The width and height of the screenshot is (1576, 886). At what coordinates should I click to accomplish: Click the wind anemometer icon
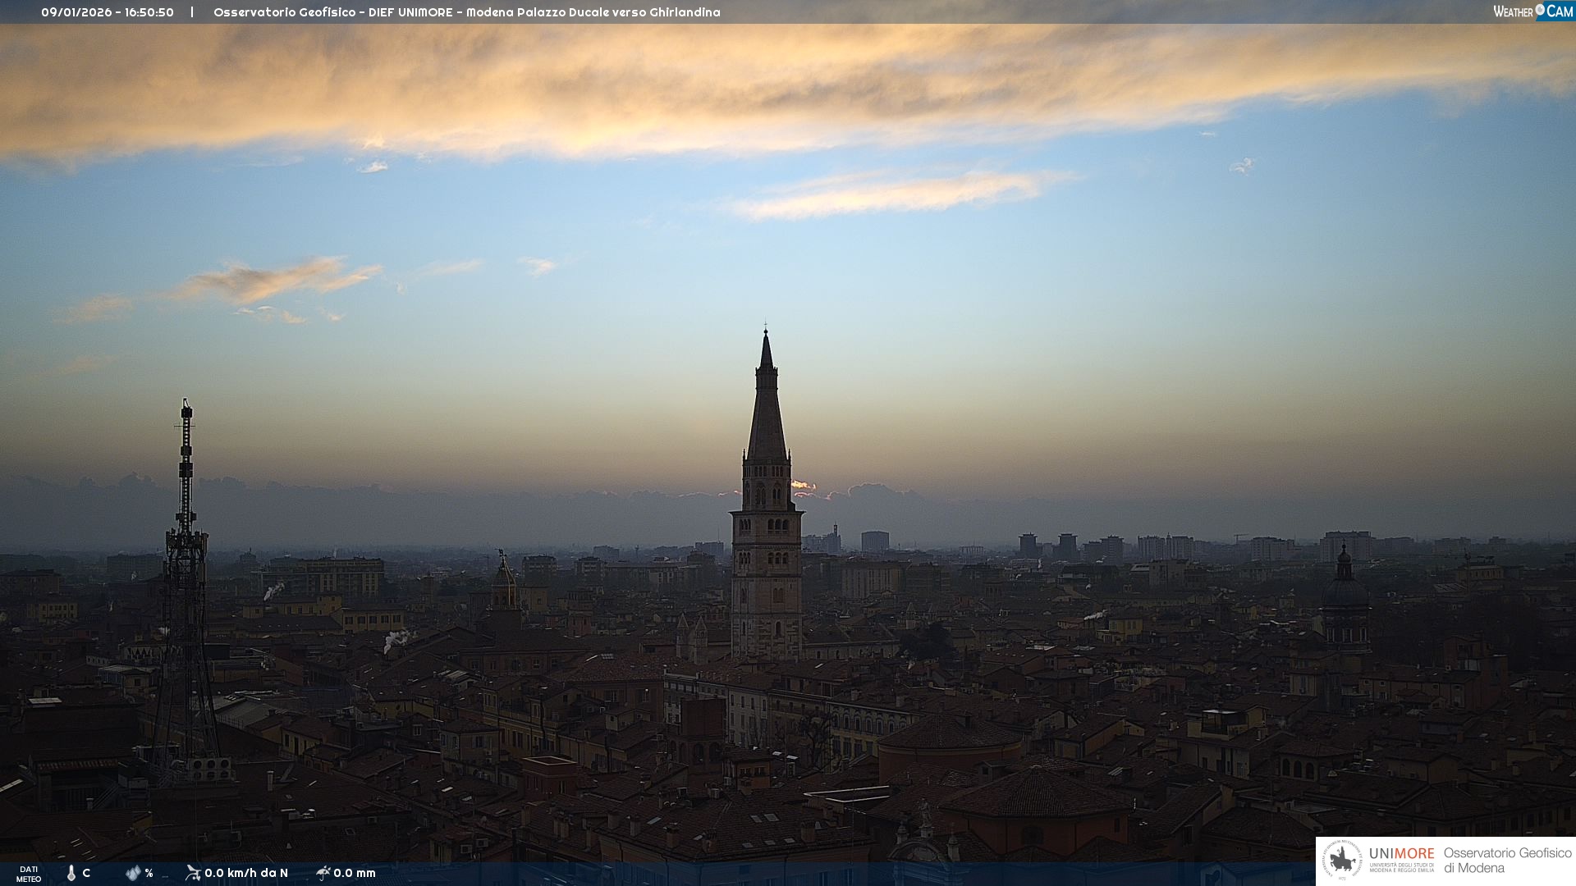pos(193,873)
